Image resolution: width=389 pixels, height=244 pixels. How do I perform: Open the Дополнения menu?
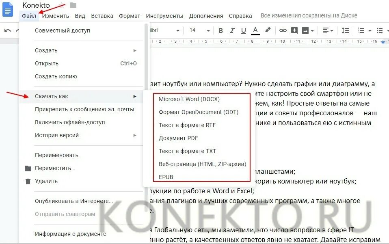206,16
